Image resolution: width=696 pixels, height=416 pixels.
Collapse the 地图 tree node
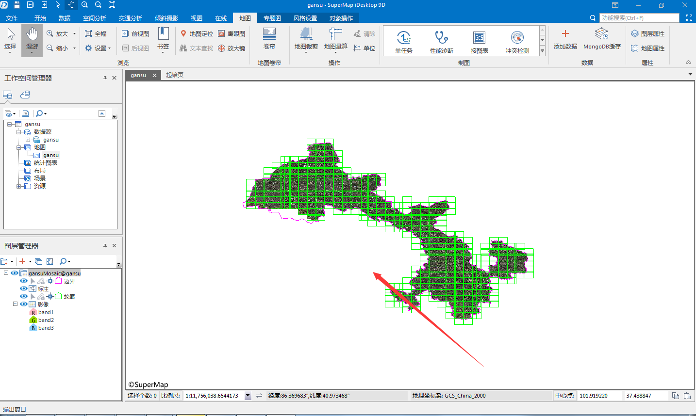(x=19, y=147)
